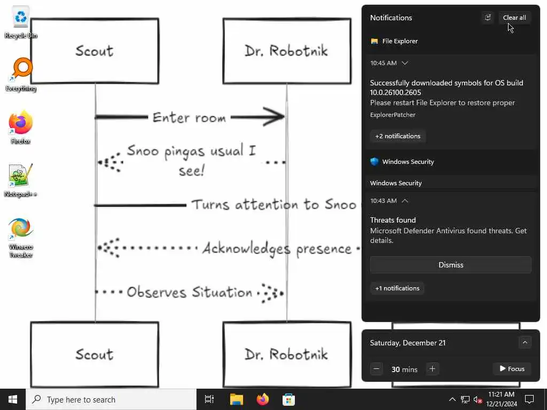This screenshot has height=410, width=547.
Task: Increase focus time with plus button
Action: pos(432,369)
